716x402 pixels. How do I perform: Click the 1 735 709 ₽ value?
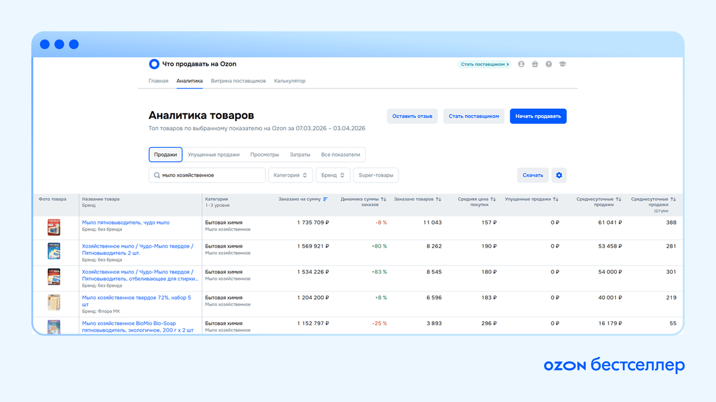[313, 223]
